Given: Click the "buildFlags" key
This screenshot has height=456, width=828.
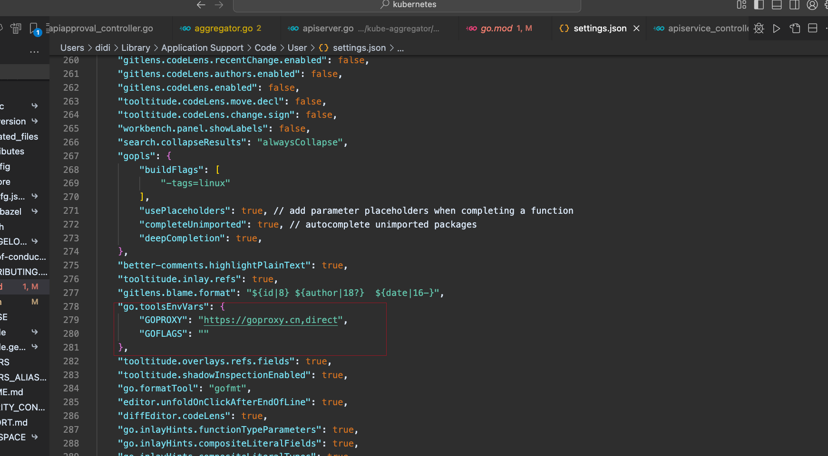Looking at the screenshot, I should pyautogui.click(x=174, y=170).
